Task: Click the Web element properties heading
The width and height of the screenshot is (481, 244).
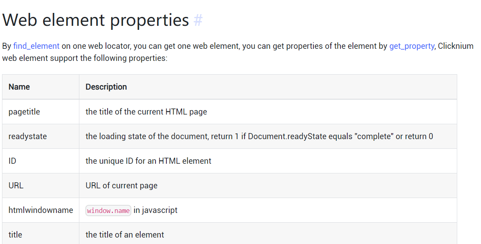Action: coord(96,20)
